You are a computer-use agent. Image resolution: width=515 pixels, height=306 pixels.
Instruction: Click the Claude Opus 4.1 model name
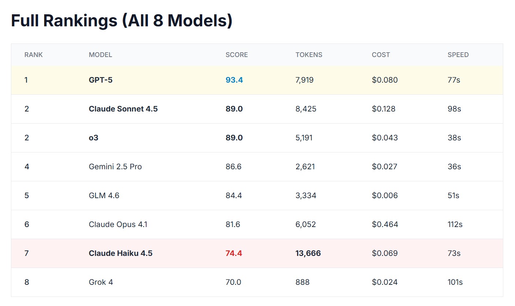118,224
